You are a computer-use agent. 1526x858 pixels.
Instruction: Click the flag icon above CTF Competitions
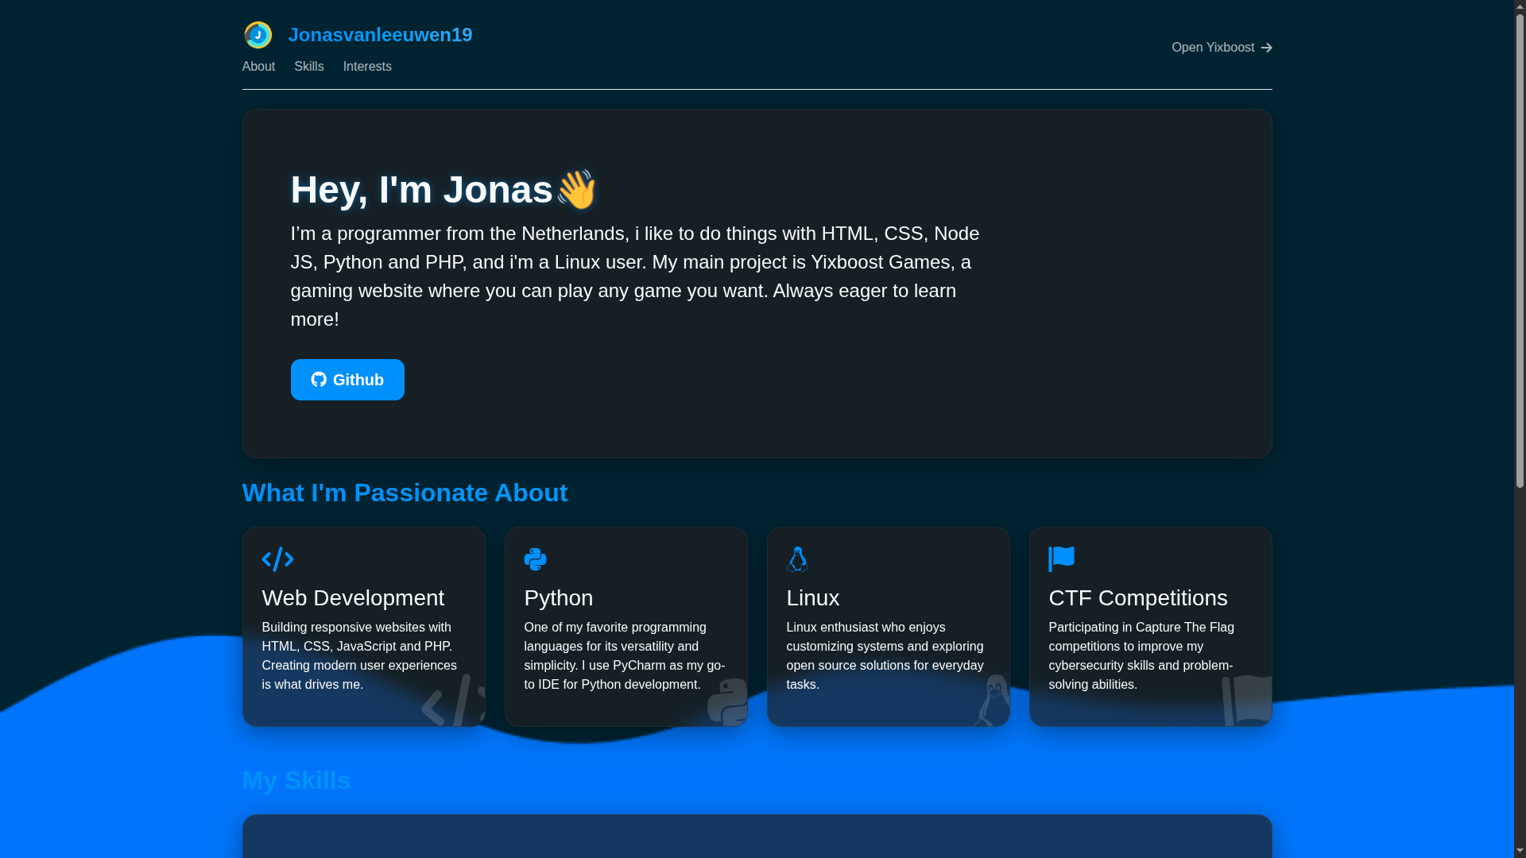[x=1061, y=559]
